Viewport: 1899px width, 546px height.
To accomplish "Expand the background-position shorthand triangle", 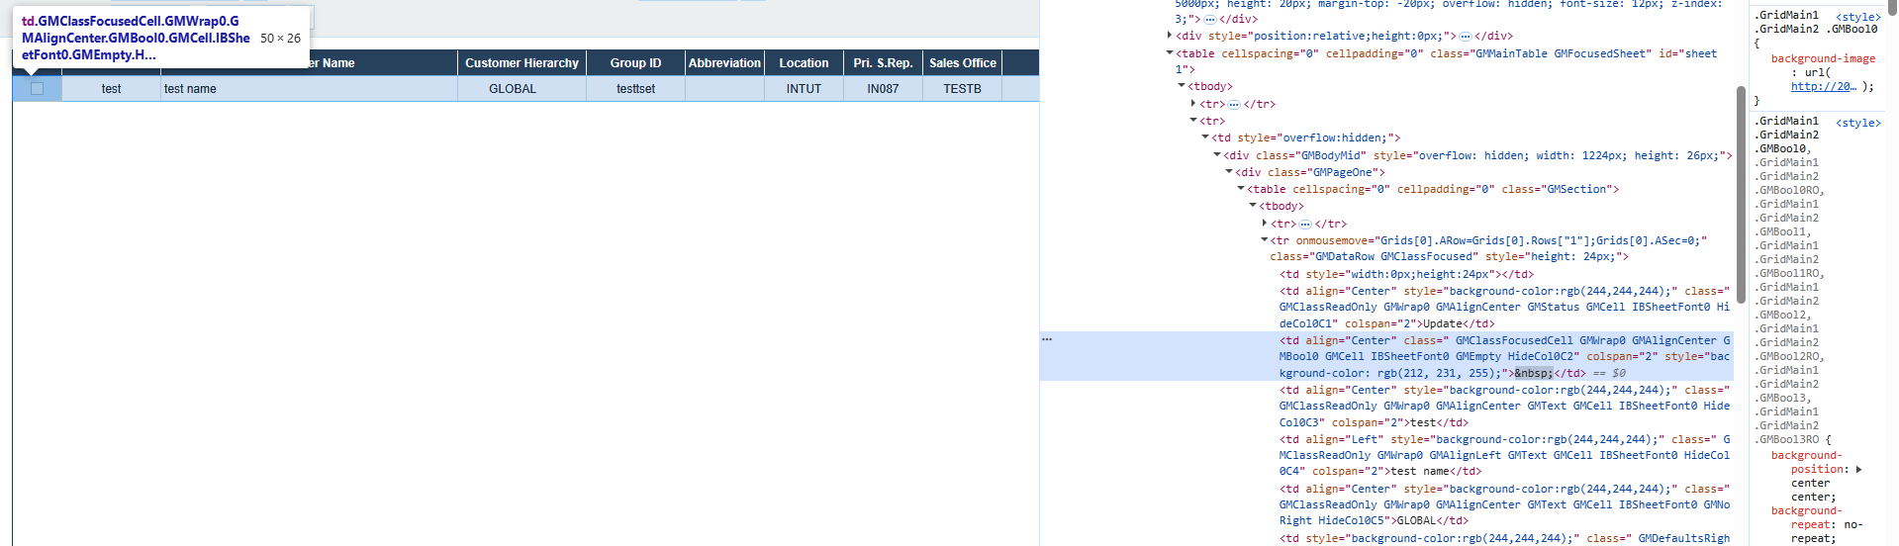I will [x=1859, y=470].
